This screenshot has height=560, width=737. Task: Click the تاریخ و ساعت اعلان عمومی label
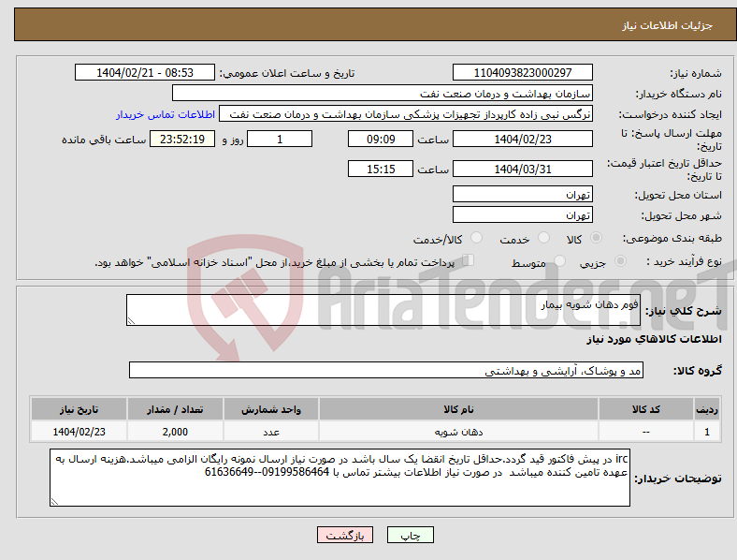[287, 73]
